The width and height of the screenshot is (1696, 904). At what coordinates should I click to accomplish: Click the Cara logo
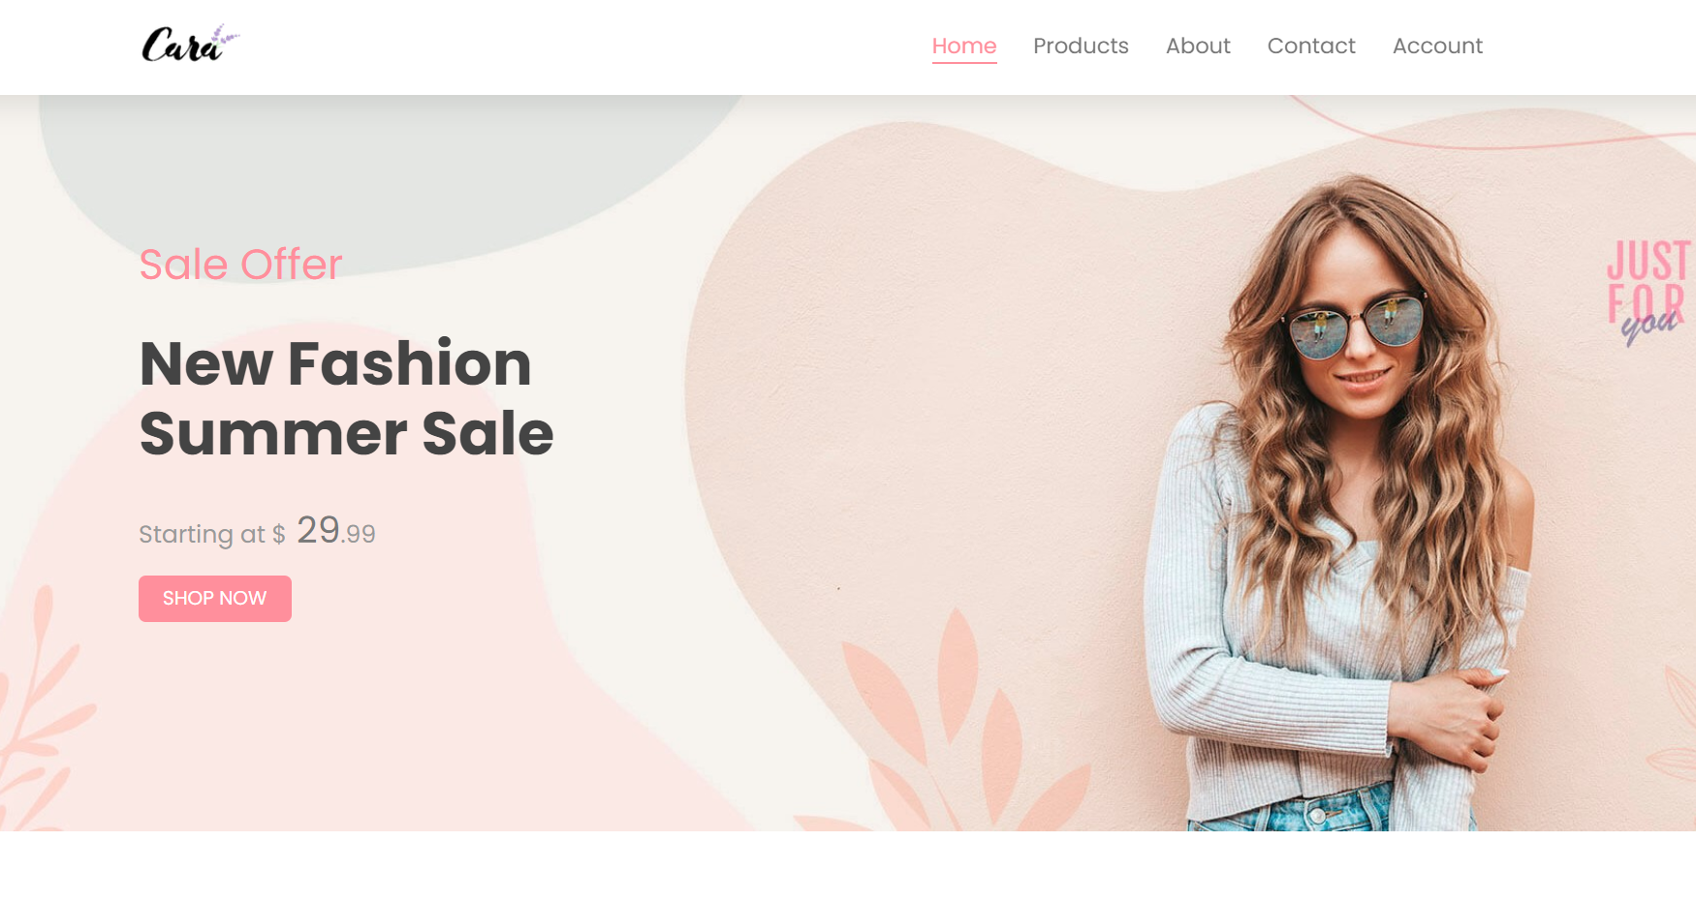pos(190,45)
